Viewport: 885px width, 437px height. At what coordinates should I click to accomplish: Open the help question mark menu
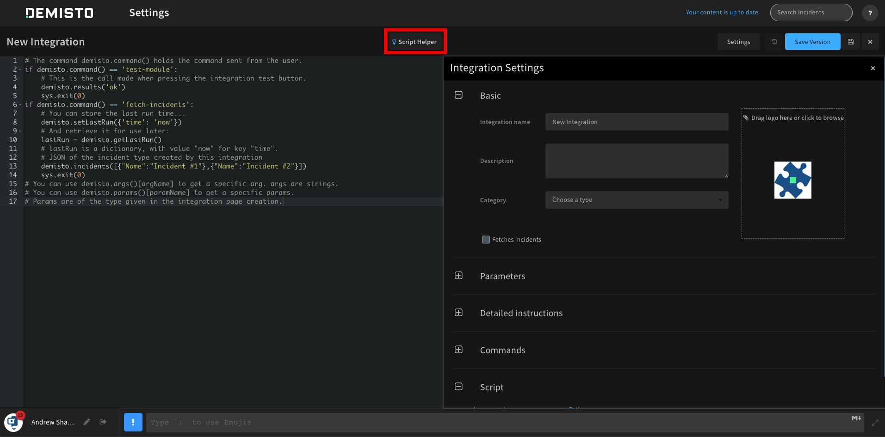[870, 13]
